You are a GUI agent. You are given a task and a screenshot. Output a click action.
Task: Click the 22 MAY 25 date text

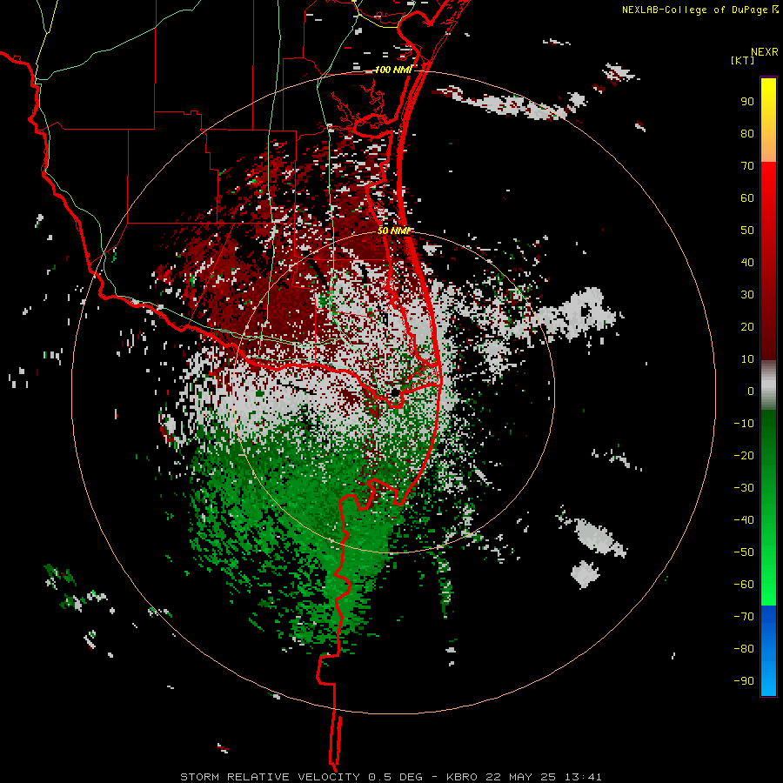521,777
